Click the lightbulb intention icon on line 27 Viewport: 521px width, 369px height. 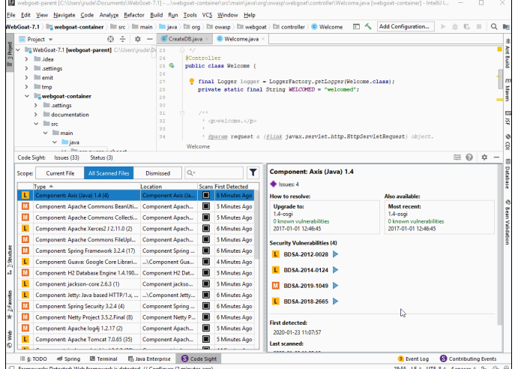point(192,81)
